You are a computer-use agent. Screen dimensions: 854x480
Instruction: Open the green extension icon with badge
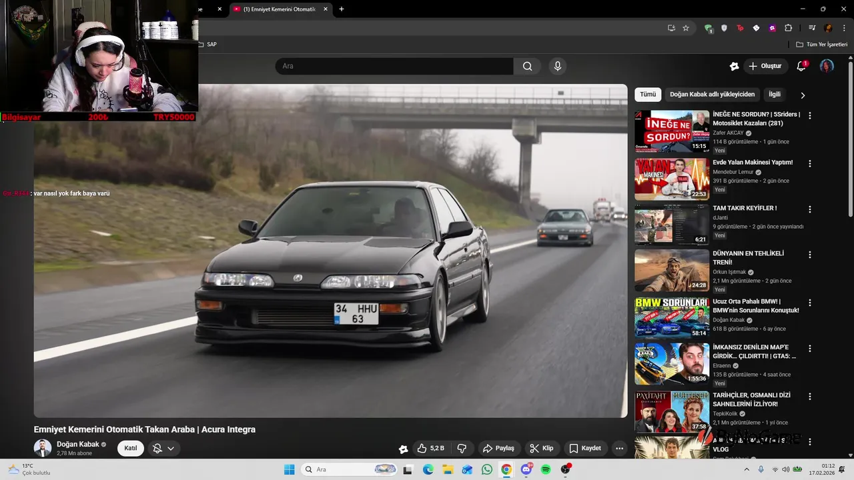tap(709, 28)
